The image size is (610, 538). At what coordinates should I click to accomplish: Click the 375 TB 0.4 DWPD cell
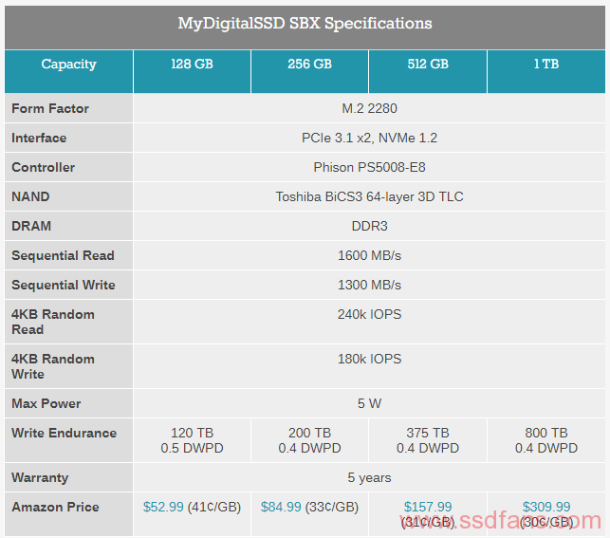[x=428, y=440]
